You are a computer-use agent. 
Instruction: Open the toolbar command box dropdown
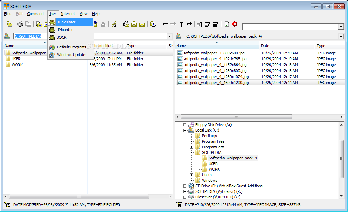(x=341, y=27)
